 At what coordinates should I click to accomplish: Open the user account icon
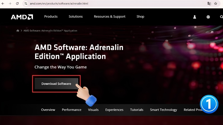click(195, 17)
